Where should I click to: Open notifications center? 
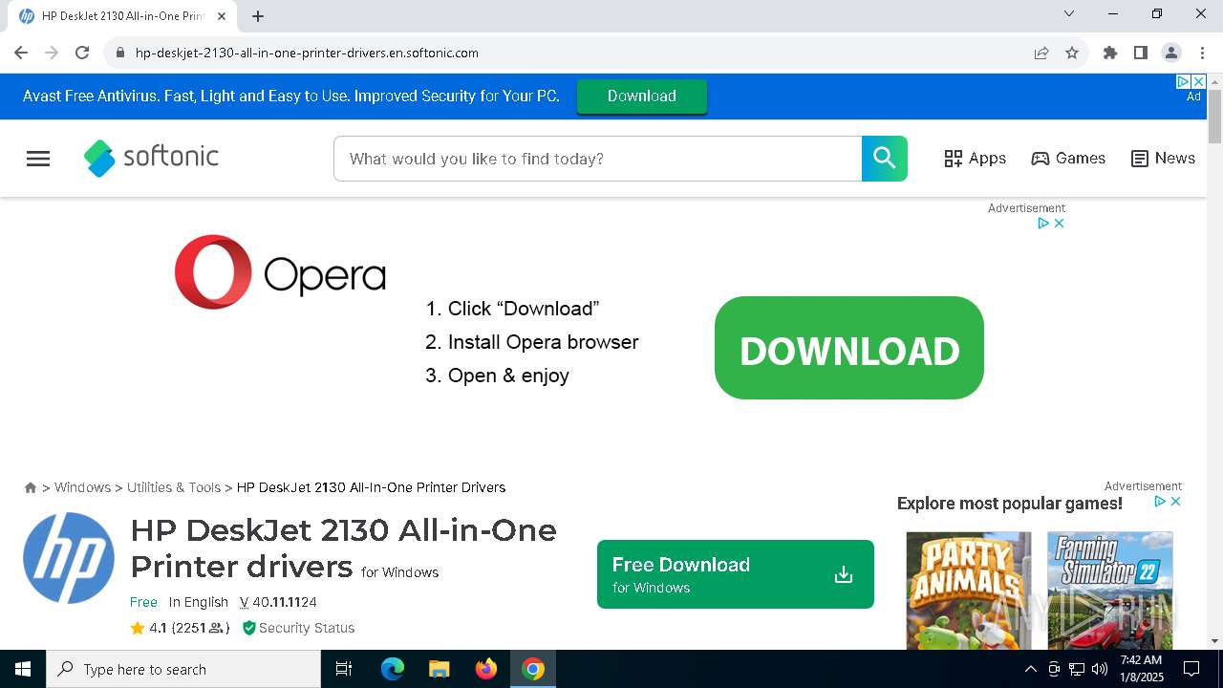point(1191,669)
